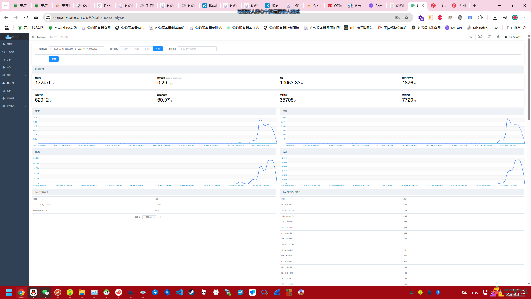Open a new browser tab with plus icon
Screen dimensions: 531x299
474,6
